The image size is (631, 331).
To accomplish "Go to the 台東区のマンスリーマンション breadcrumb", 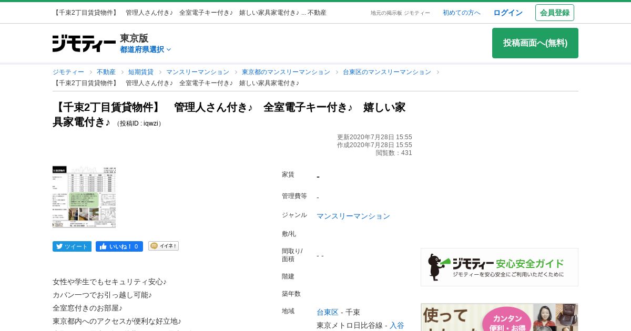I will click(x=387, y=72).
